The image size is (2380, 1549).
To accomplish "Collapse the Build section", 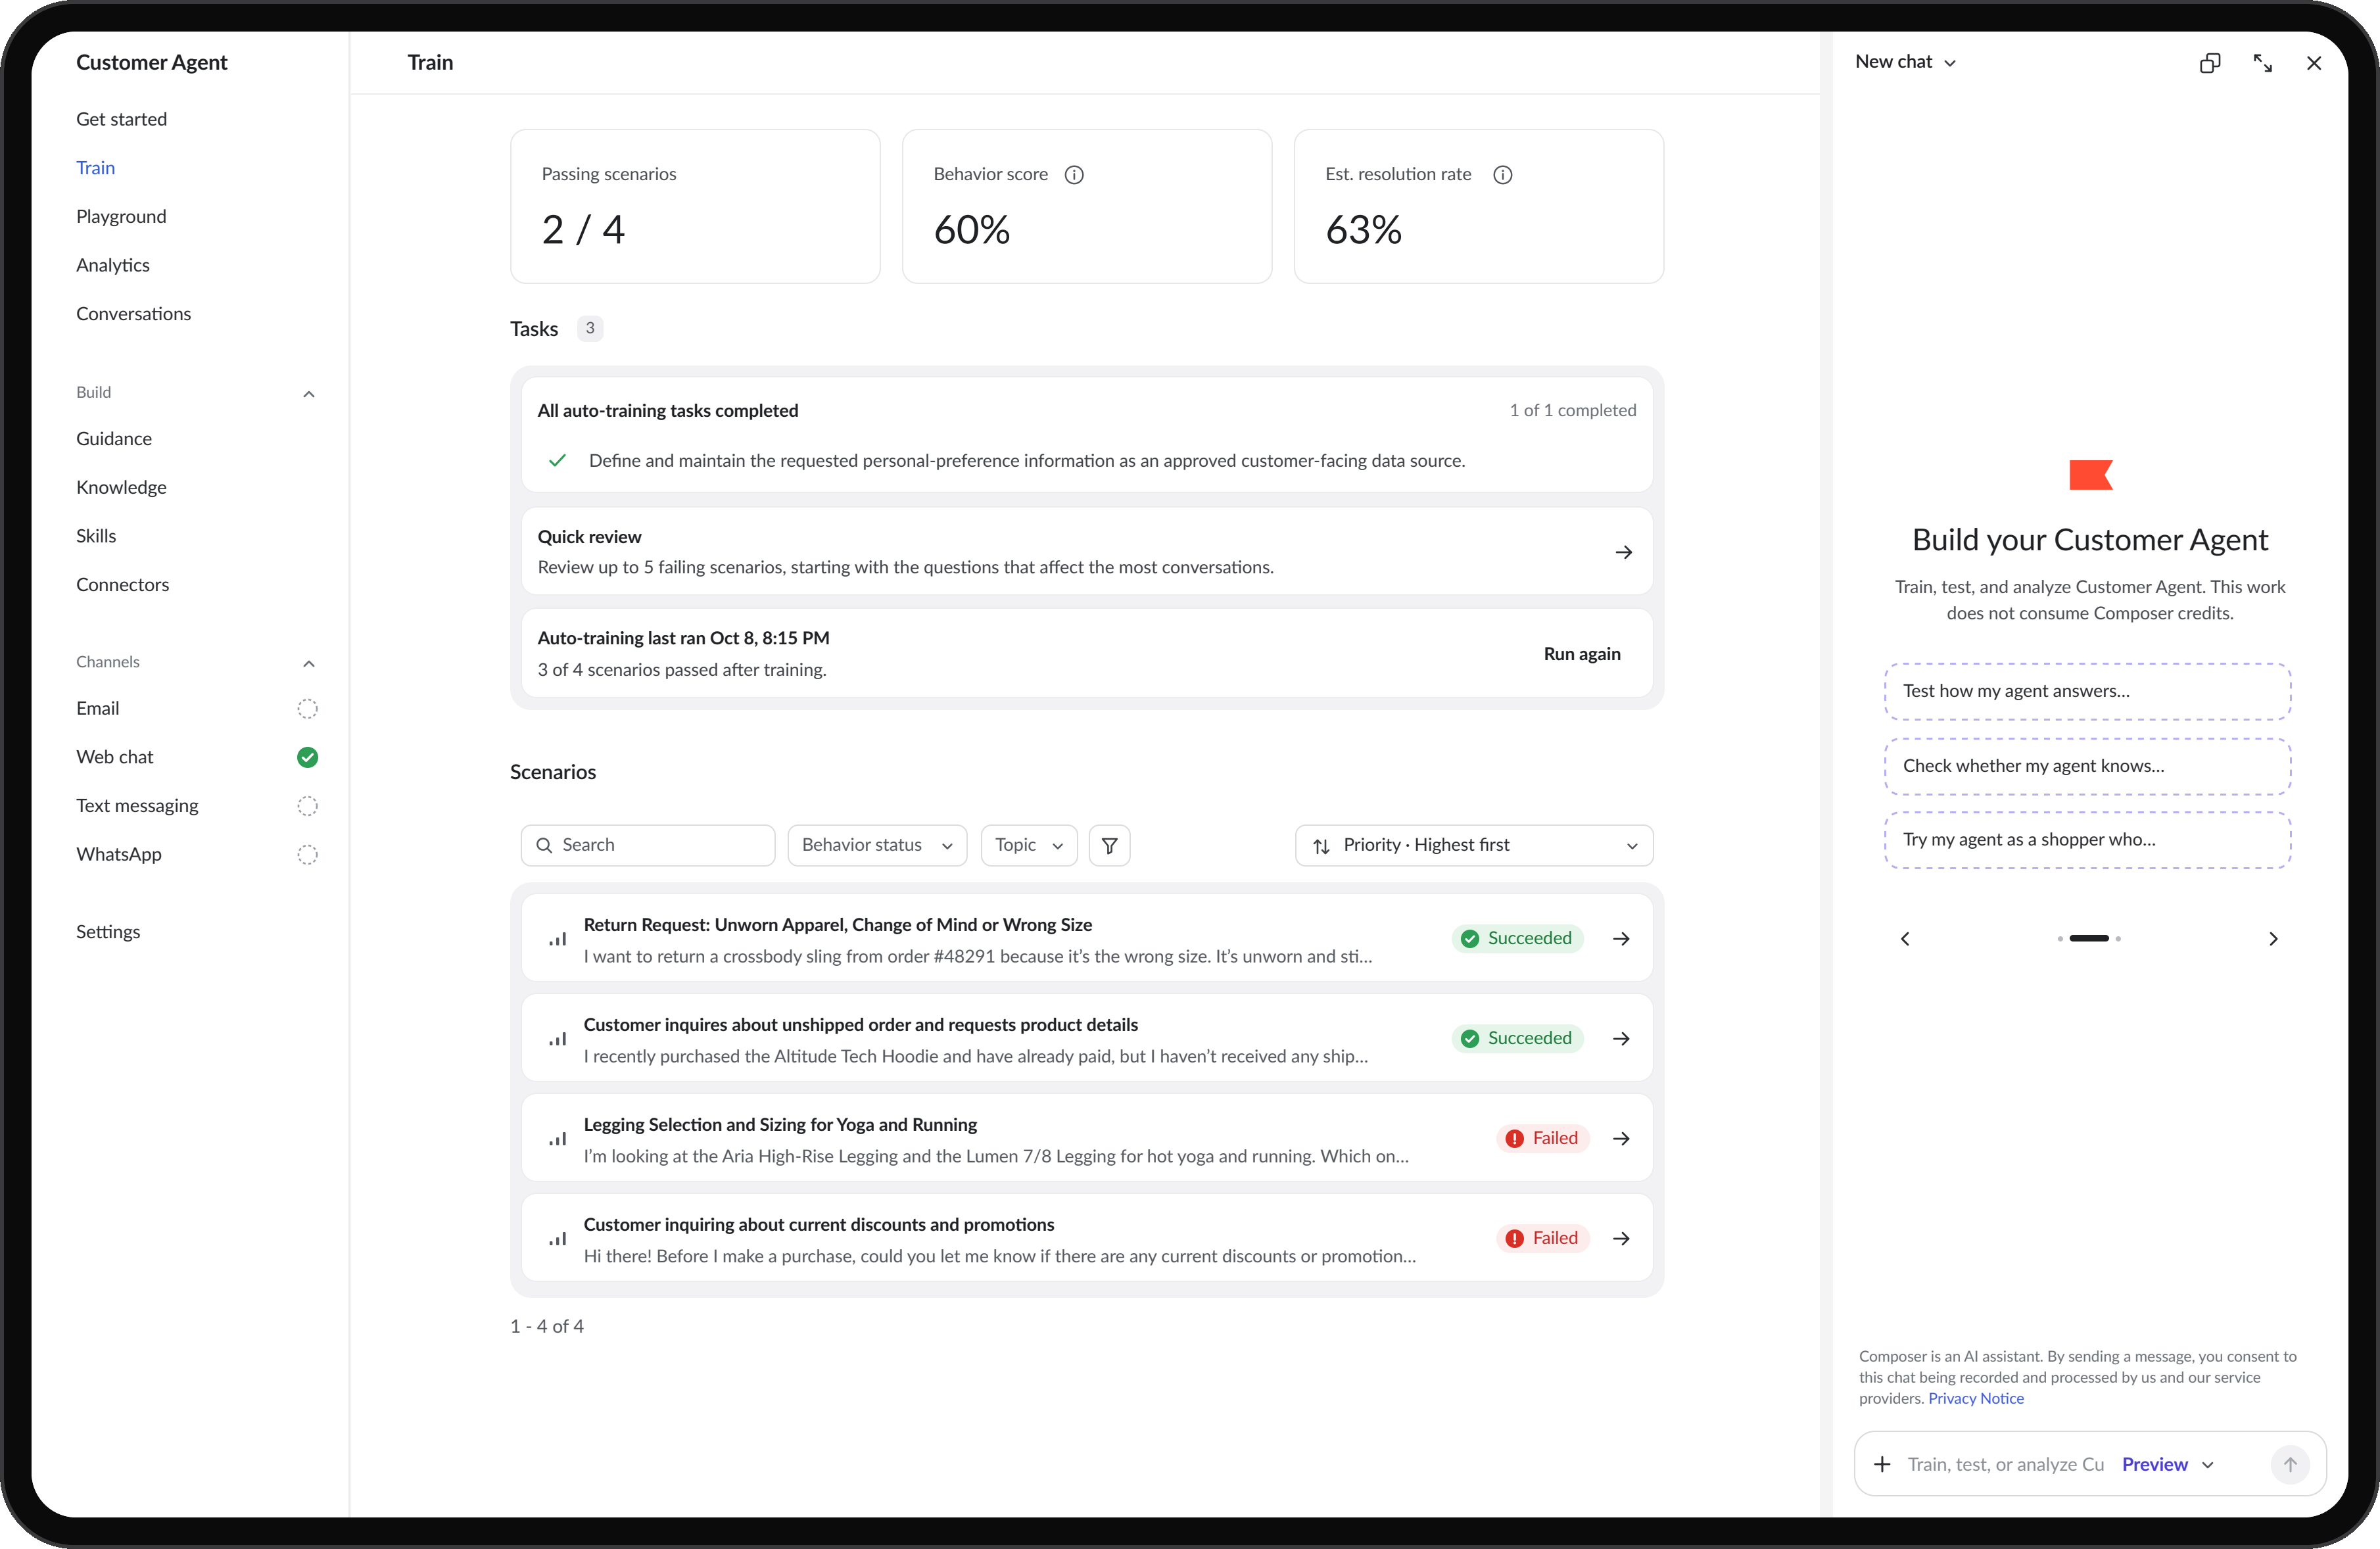I will pyautogui.click(x=309, y=393).
